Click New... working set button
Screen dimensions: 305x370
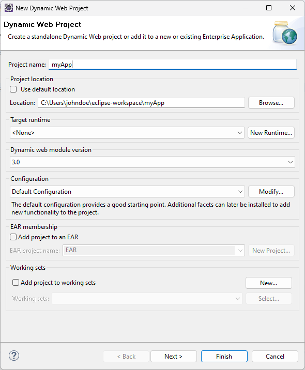(269, 283)
